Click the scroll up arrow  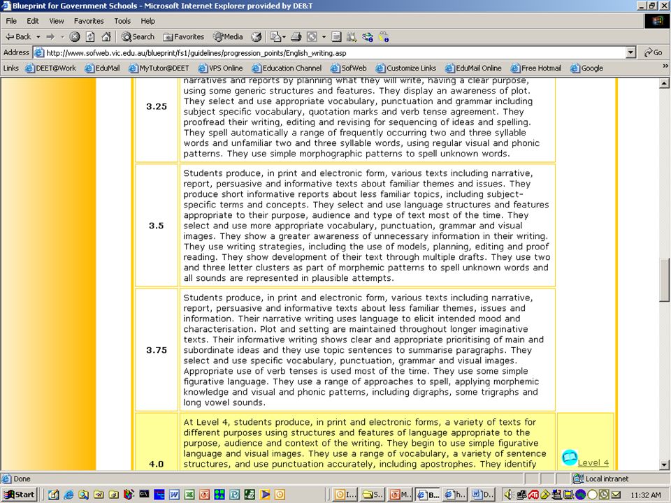[x=664, y=83]
